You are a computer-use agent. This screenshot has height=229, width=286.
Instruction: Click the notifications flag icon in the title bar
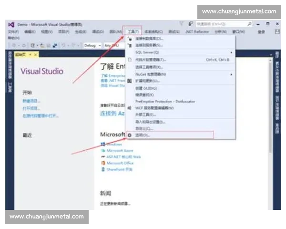(x=181, y=24)
